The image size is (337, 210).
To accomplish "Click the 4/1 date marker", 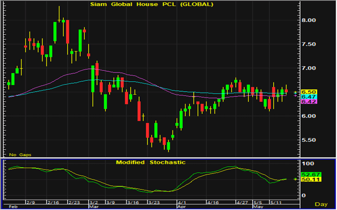I will [182, 202].
